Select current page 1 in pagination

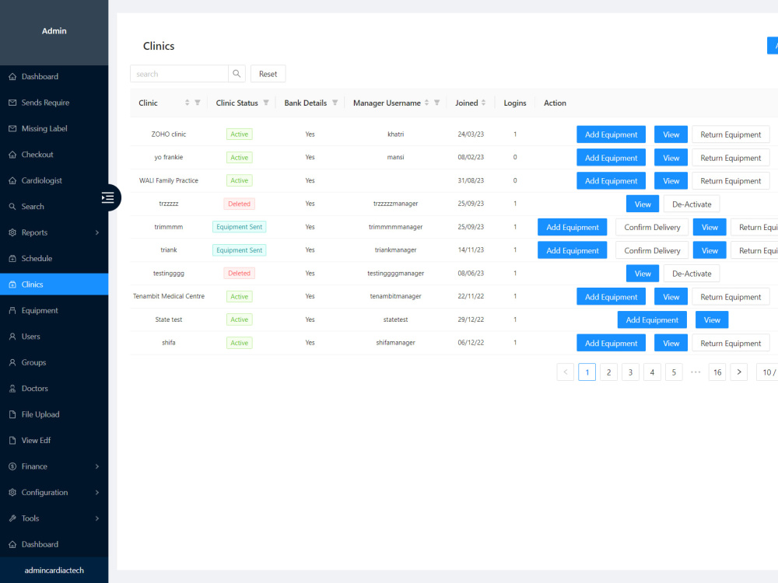click(x=587, y=372)
